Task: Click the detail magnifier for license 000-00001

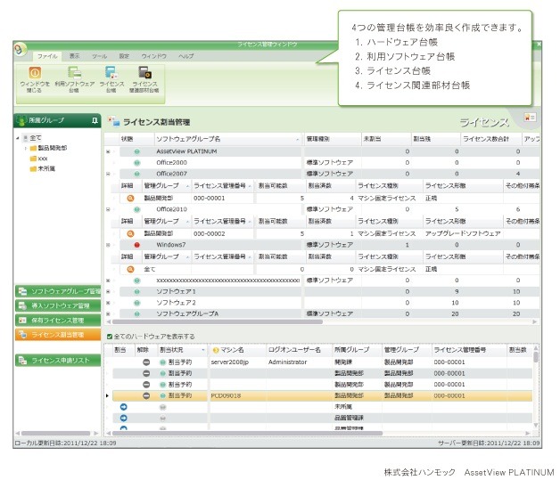Action: (130, 199)
